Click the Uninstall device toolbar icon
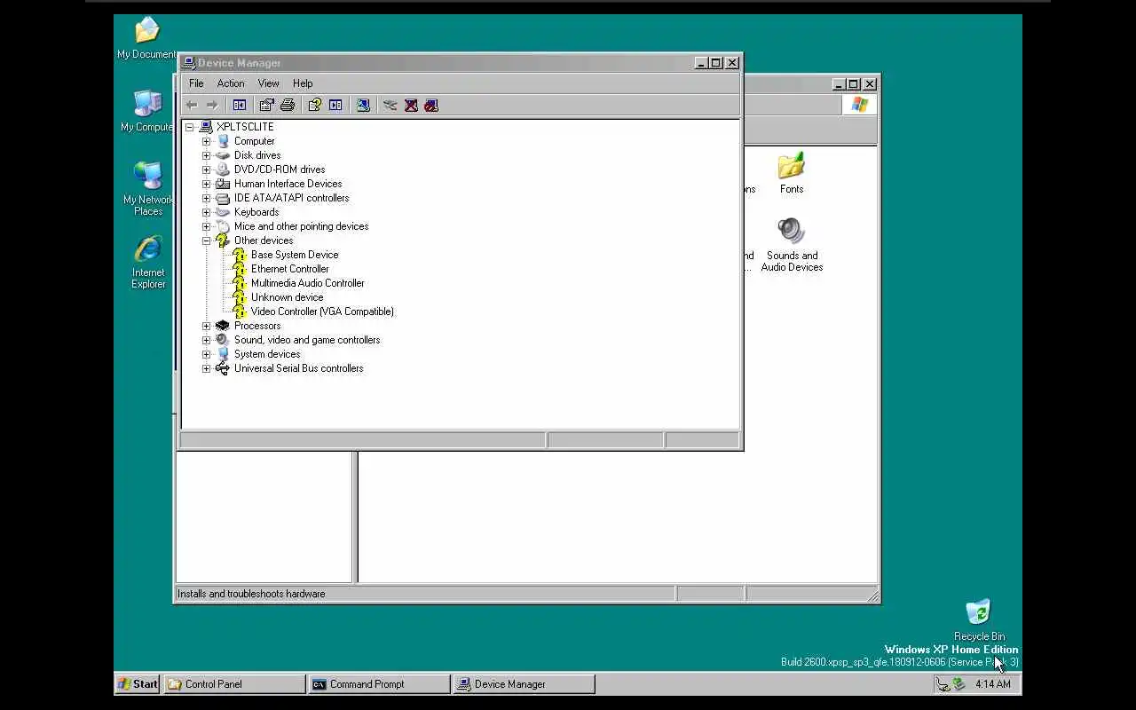 (x=411, y=105)
